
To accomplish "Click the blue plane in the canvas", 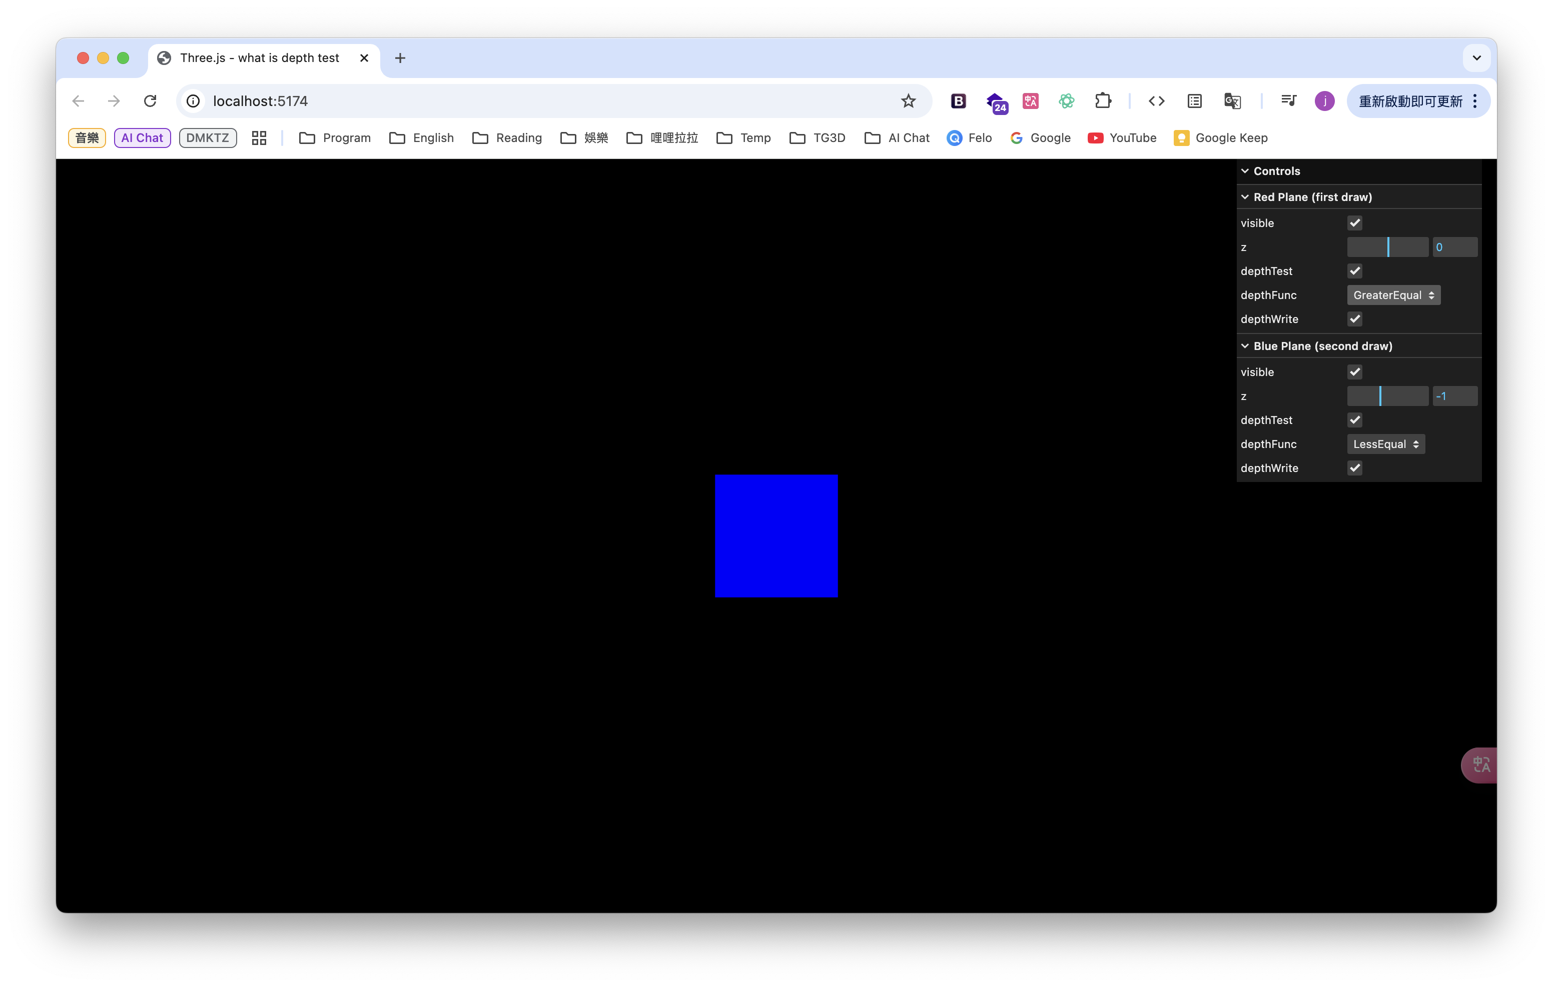I will (776, 535).
